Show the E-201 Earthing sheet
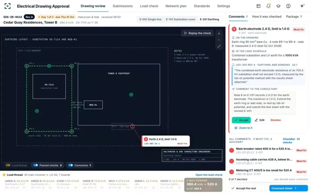Image resolution: width=311 pixels, height=194 pixels. point(209,19)
